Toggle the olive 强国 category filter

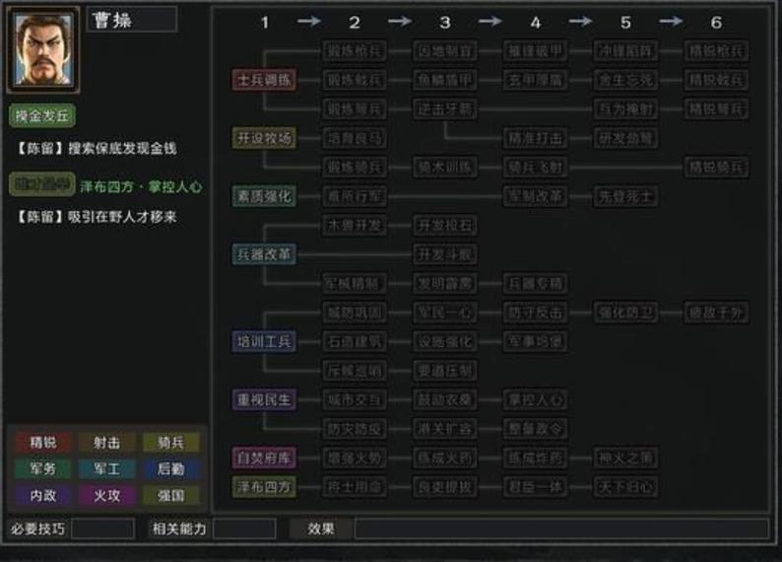click(171, 495)
